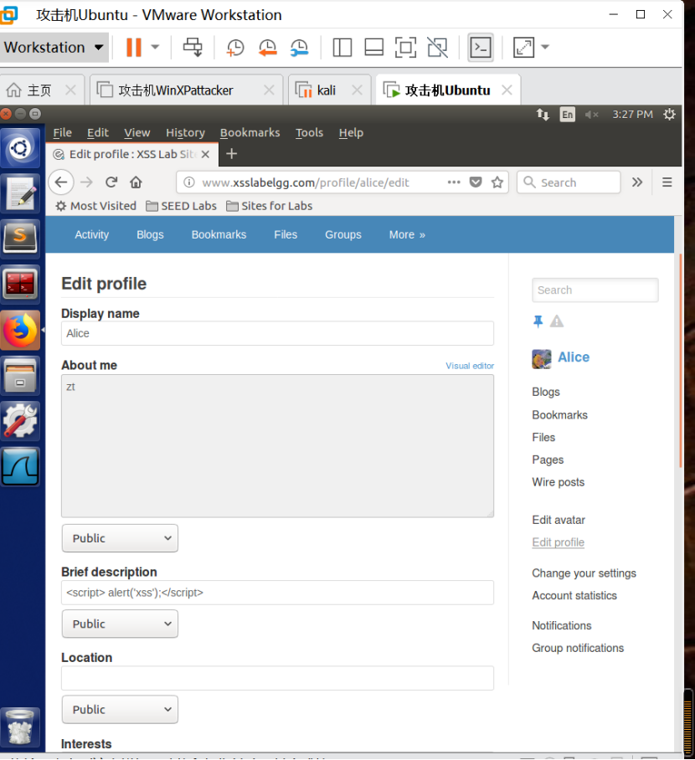Open Edit avatar in the sidebar
Viewport: 695px width, 760px height.
(x=559, y=520)
